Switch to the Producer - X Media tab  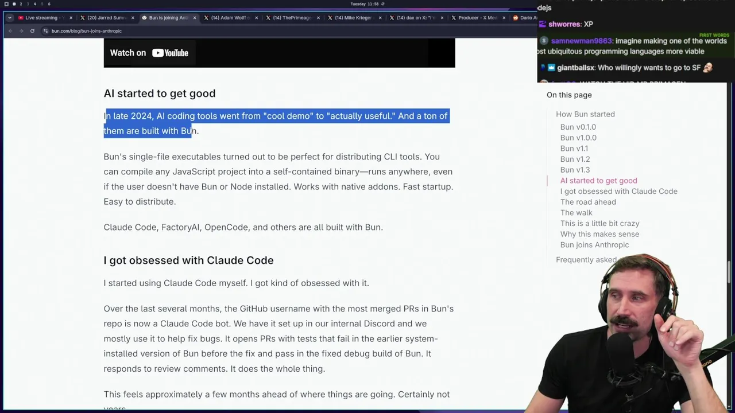477,18
